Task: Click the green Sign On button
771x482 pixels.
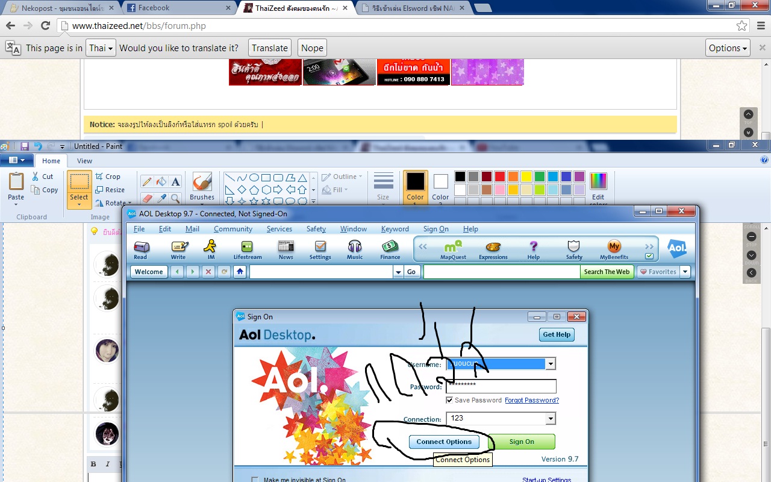Action: point(522,442)
